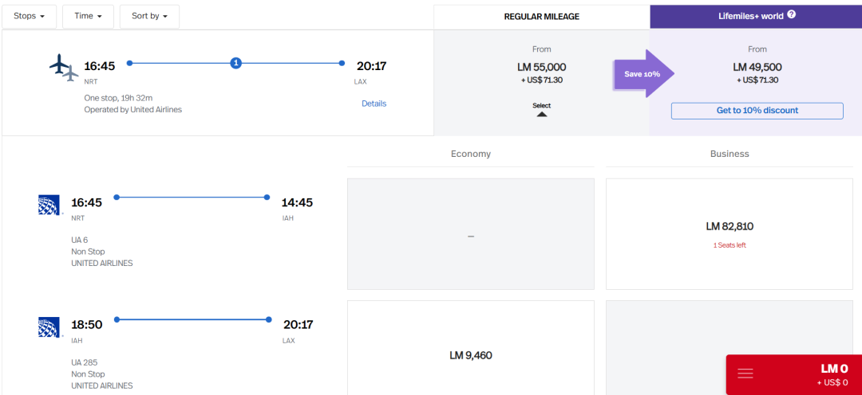Click the one-stop circle marker on flight line
Screen dimensions: 862x395
[x=235, y=63]
